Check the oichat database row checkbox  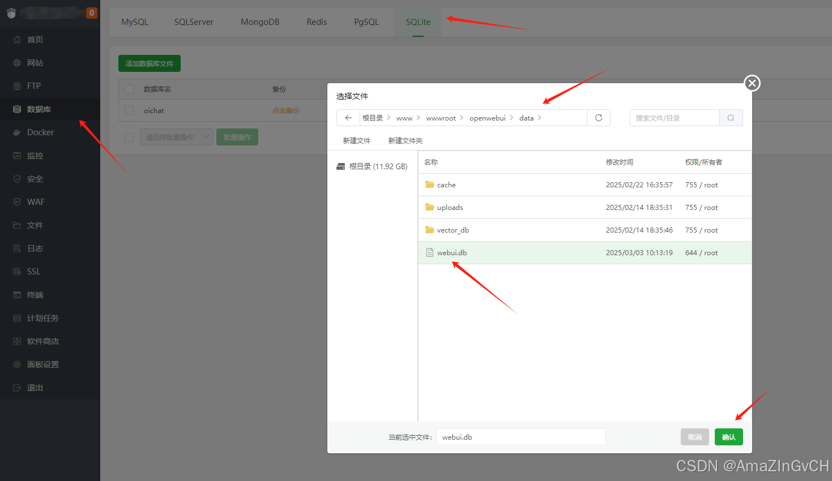click(129, 111)
